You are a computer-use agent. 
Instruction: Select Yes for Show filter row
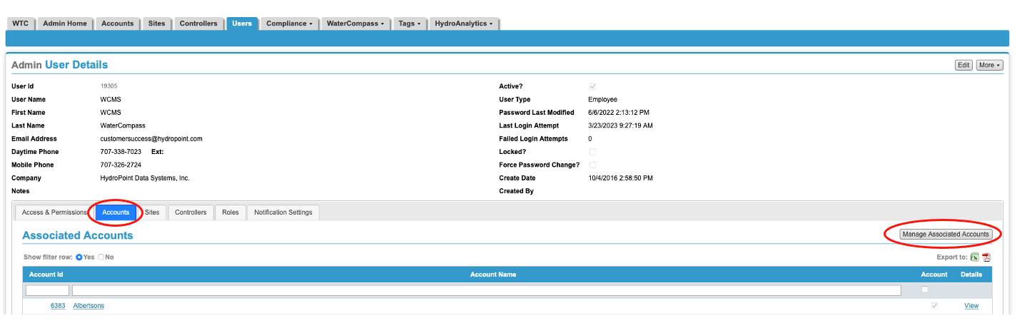tap(79, 257)
